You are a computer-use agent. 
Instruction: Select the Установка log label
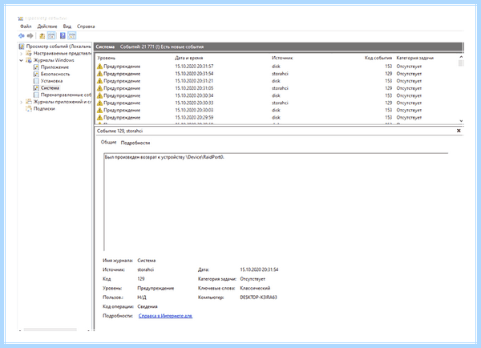[51, 81]
